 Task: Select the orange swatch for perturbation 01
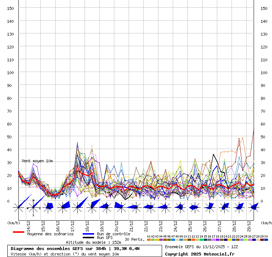[x=148, y=240]
